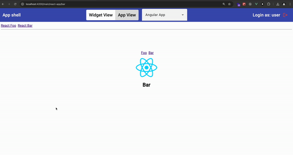Click the 'Login as: user' text
The width and height of the screenshot is (293, 155).
coord(266,15)
